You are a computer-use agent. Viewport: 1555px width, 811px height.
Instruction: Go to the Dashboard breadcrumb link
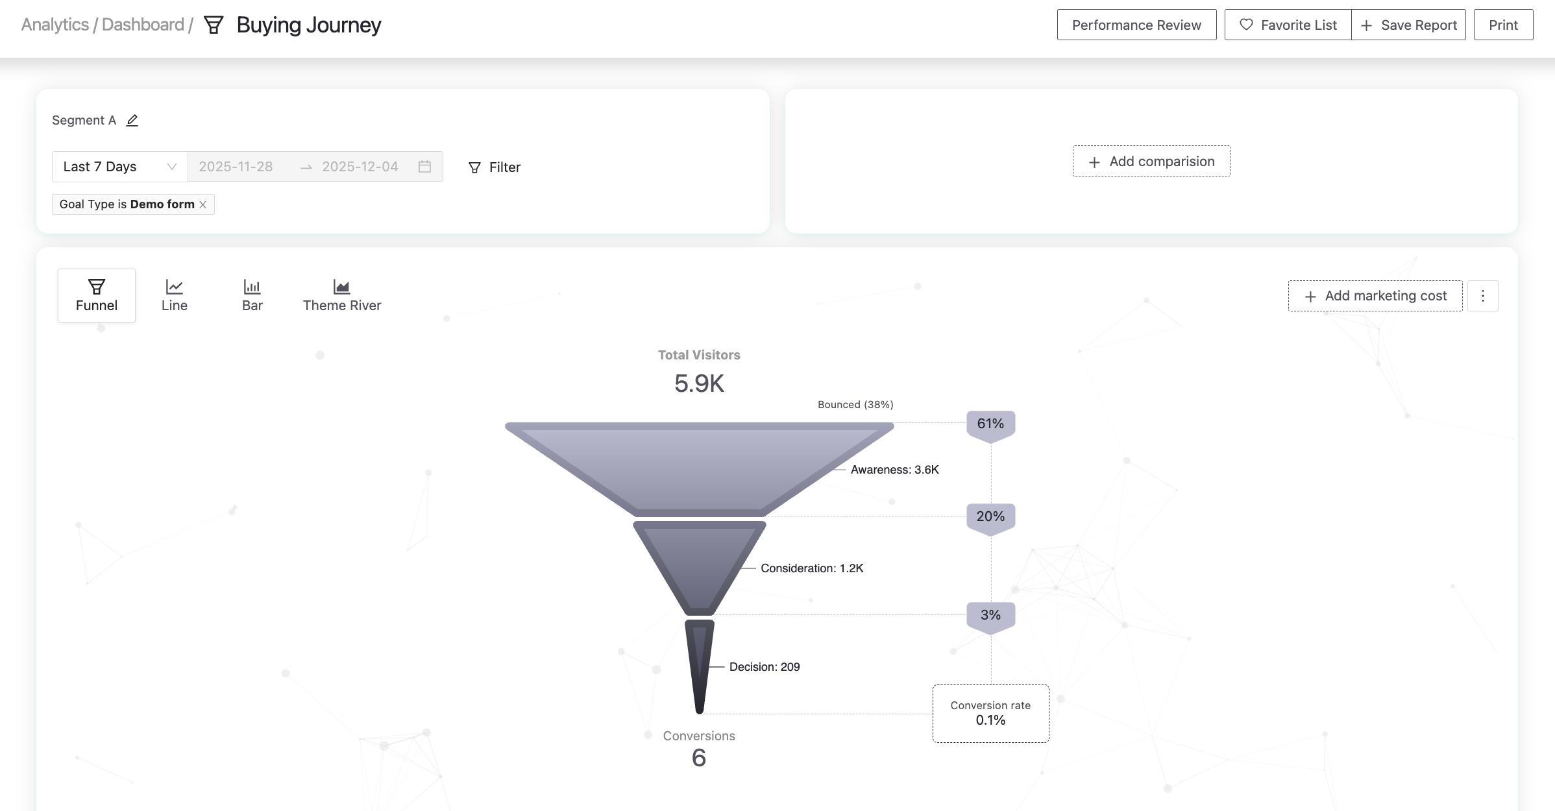[x=143, y=25]
